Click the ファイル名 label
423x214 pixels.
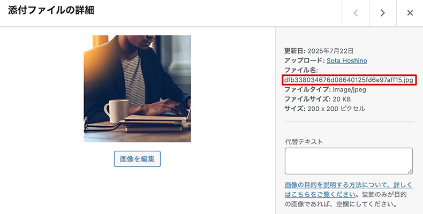tap(301, 70)
